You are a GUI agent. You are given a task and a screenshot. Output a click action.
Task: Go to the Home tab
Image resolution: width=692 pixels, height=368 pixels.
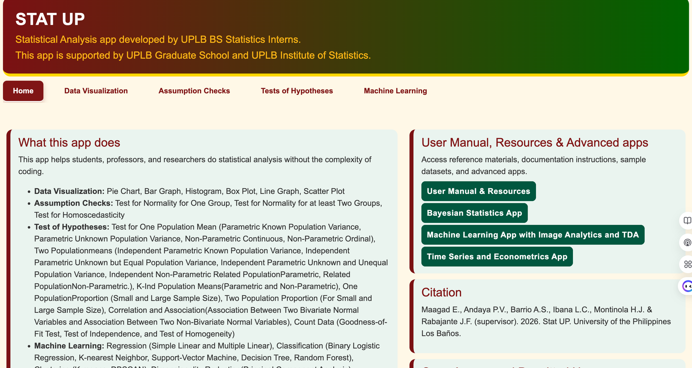click(x=23, y=91)
